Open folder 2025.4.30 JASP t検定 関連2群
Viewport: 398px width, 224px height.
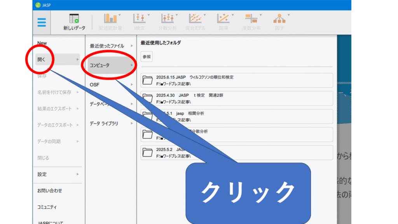coord(237,98)
